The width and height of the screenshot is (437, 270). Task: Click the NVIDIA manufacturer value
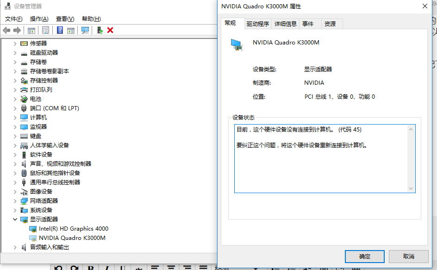[x=314, y=83]
